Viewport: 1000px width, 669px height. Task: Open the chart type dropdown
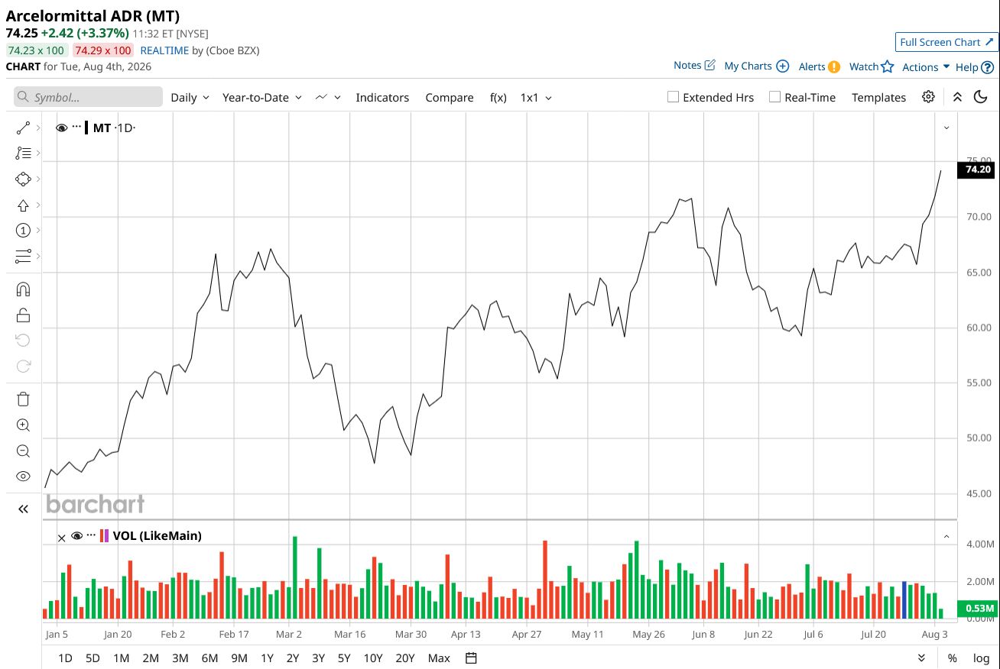tap(327, 97)
